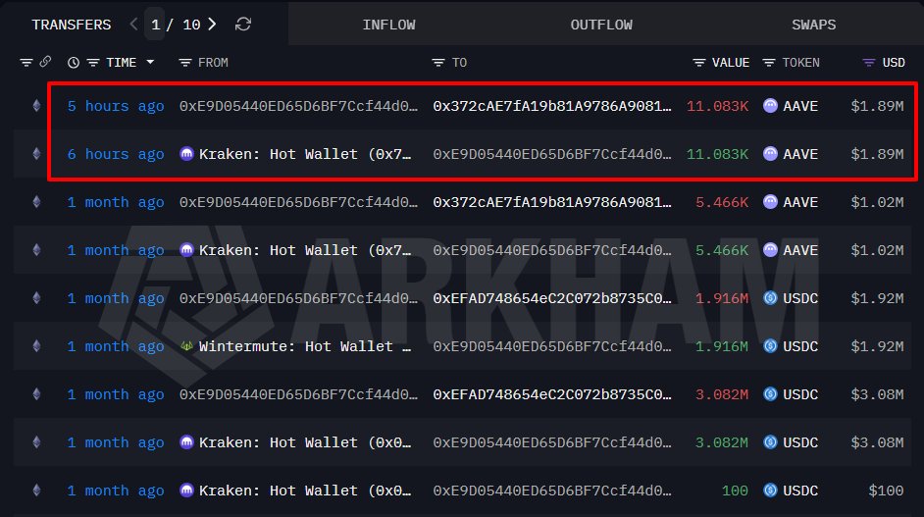Click USDC token icon in 100 value row
The width and height of the screenshot is (924, 517).
pos(770,490)
